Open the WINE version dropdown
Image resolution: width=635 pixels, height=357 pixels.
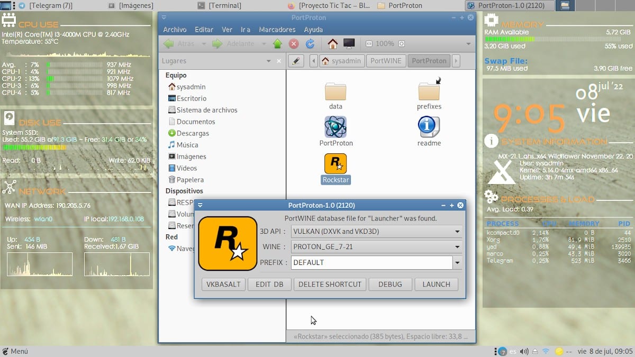point(457,247)
